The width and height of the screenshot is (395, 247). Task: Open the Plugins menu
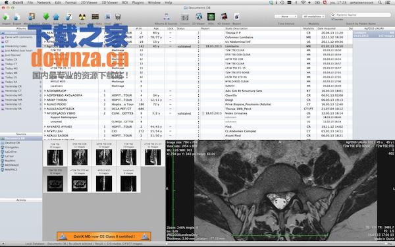138,3
